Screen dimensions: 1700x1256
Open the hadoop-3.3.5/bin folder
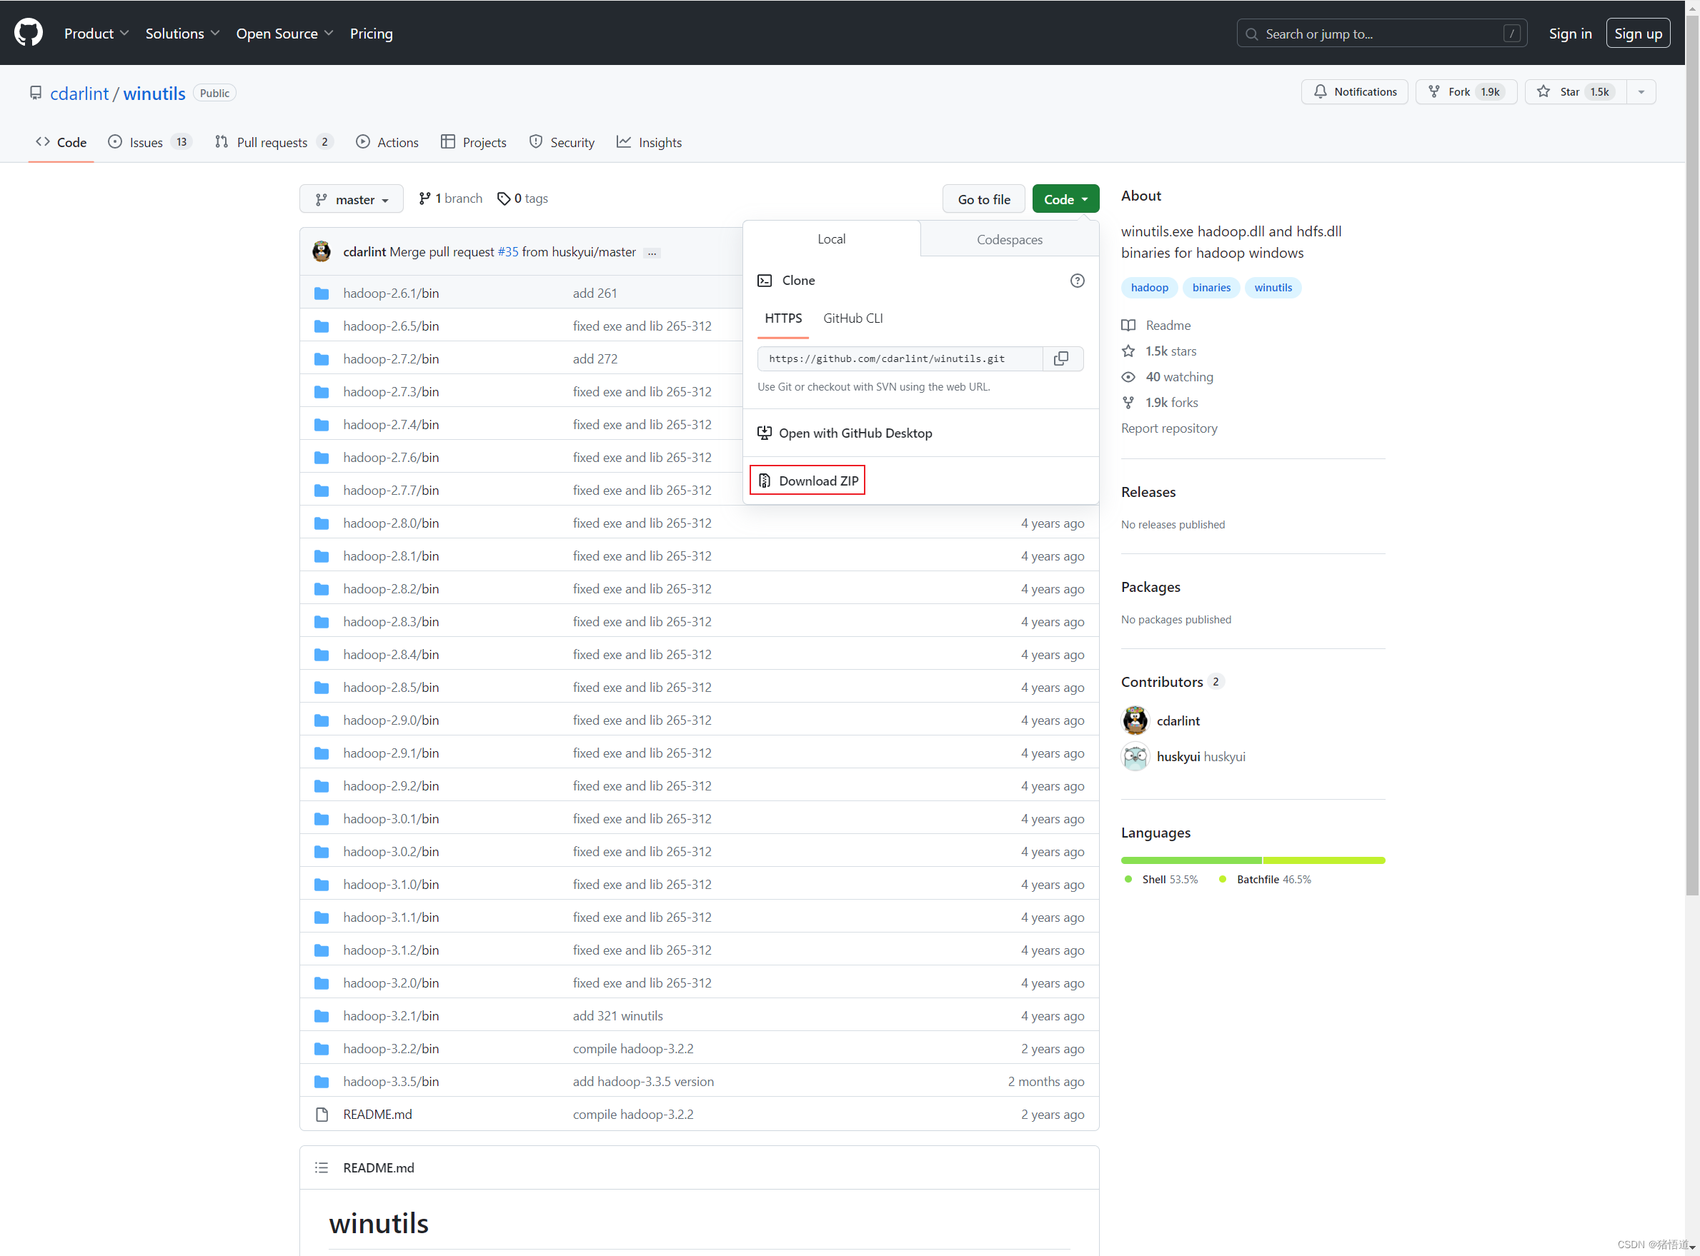[x=390, y=1081]
